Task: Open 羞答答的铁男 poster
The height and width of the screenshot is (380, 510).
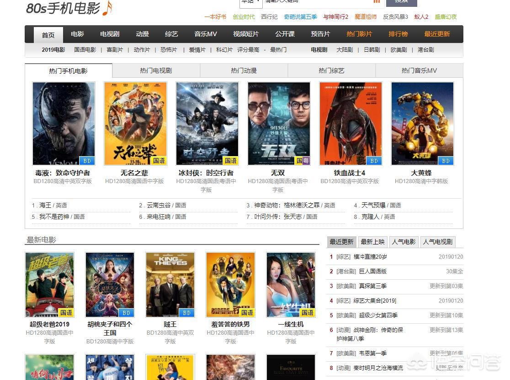Action: pyautogui.click(x=230, y=284)
